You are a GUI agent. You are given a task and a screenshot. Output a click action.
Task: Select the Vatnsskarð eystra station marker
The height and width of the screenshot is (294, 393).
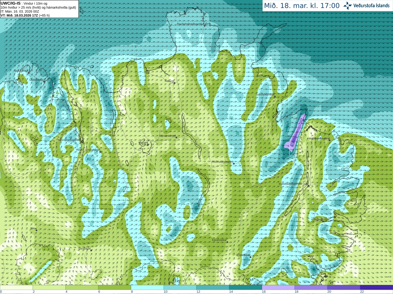330,141
